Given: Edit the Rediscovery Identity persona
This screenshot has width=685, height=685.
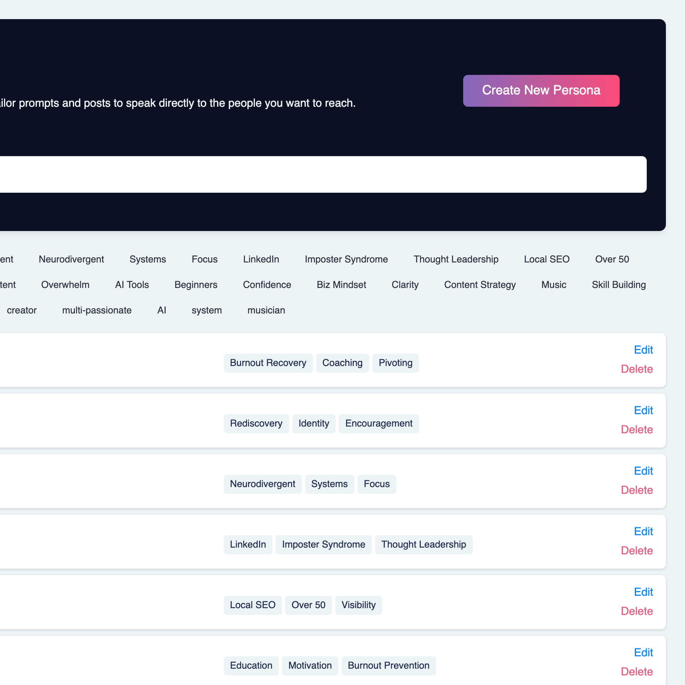Looking at the screenshot, I should click(643, 410).
